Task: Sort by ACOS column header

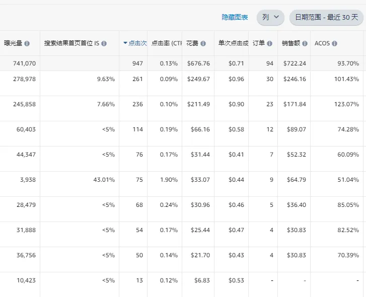Action: point(322,43)
